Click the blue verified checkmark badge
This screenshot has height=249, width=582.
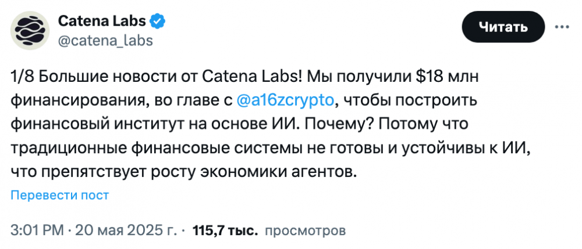point(158,21)
